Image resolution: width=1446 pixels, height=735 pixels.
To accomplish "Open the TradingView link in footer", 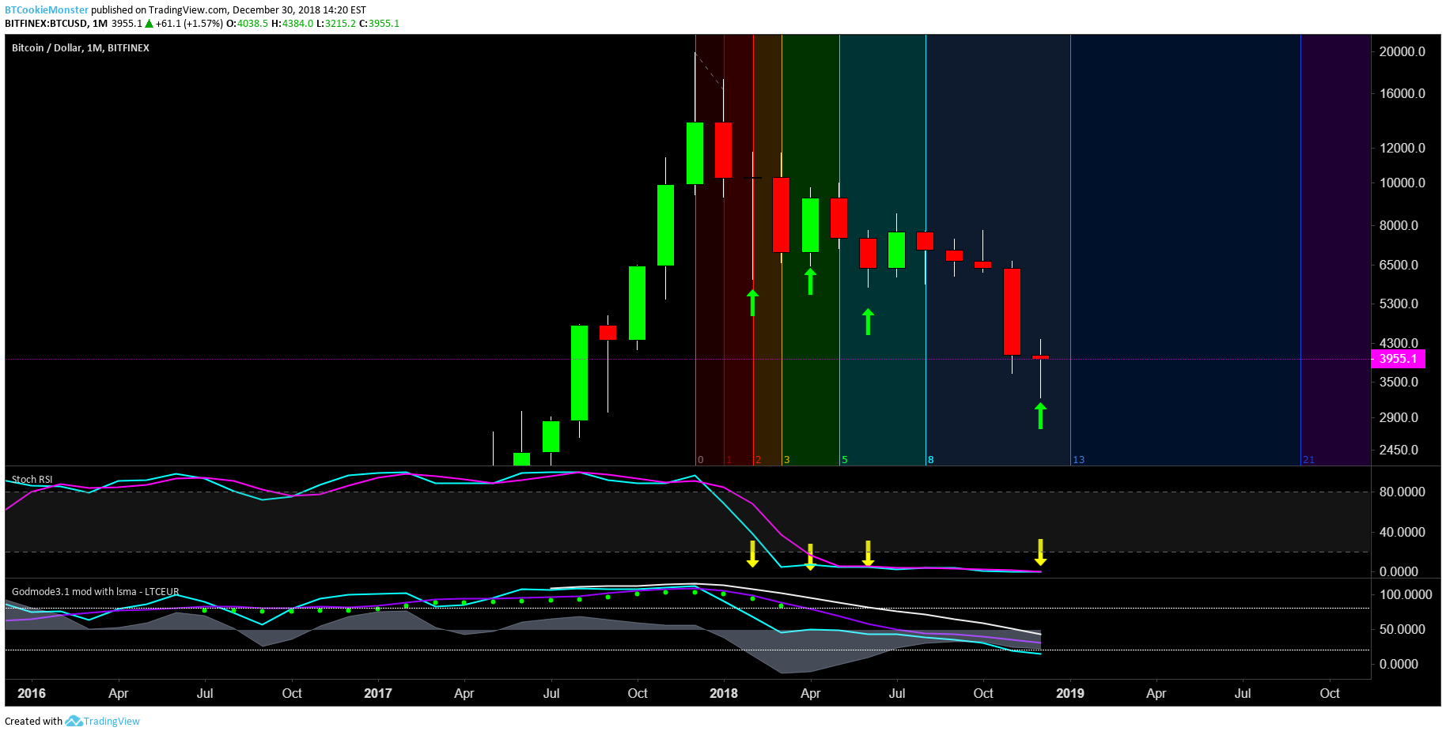I will click(x=112, y=721).
